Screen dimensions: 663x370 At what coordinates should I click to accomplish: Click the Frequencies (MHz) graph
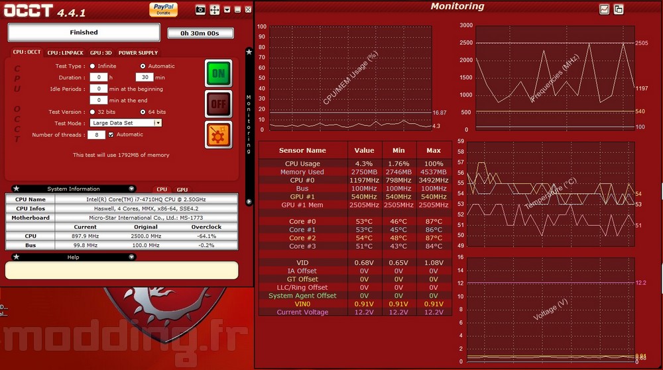(x=555, y=77)
